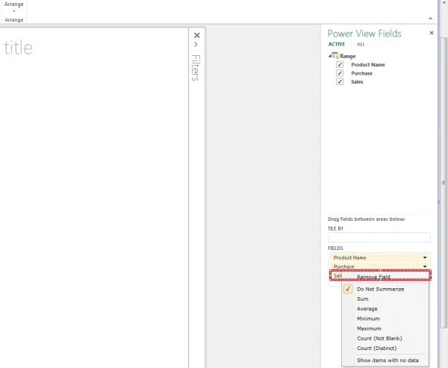
Task: Click the report title placeholder
Action: (18, 48)
